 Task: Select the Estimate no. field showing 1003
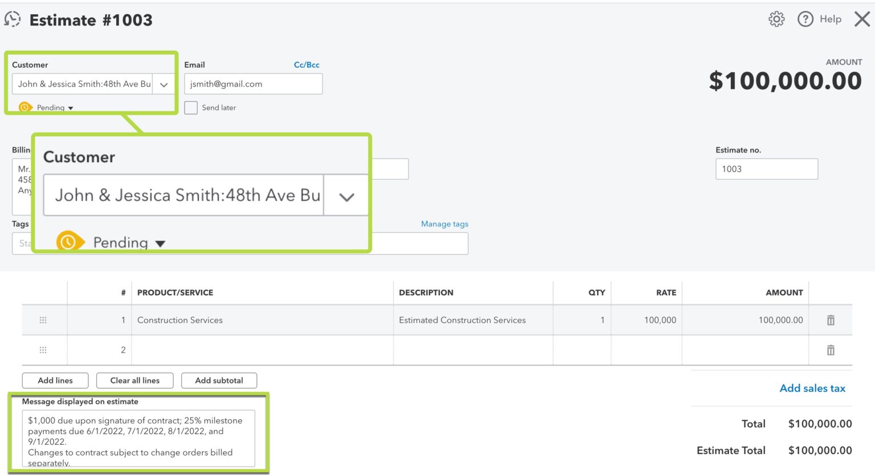click(766, 168)
